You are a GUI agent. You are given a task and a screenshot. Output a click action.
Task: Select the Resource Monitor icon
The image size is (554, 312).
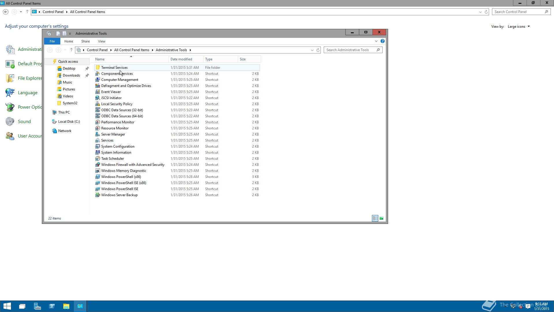point(98,128)
